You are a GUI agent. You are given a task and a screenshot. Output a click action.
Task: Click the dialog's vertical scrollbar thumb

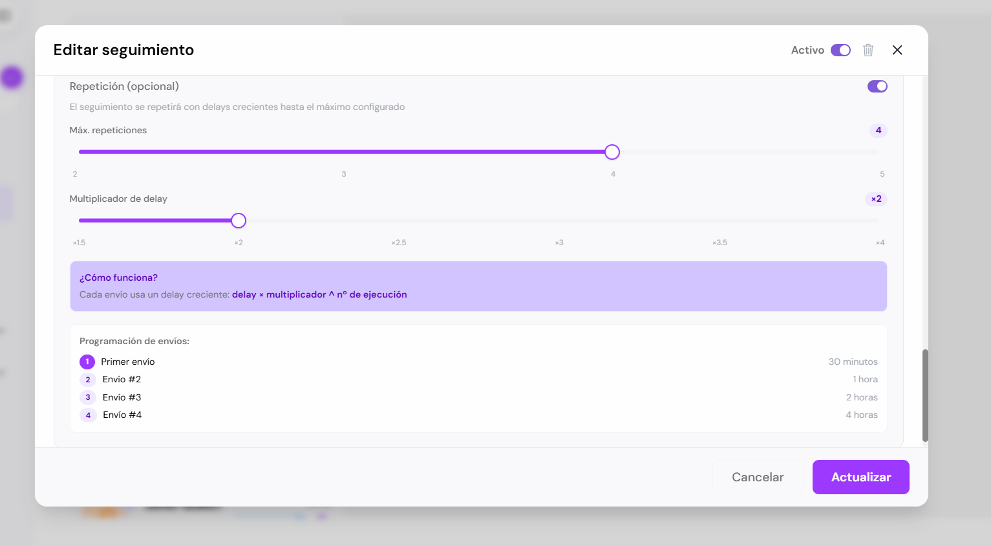[925, 395]
